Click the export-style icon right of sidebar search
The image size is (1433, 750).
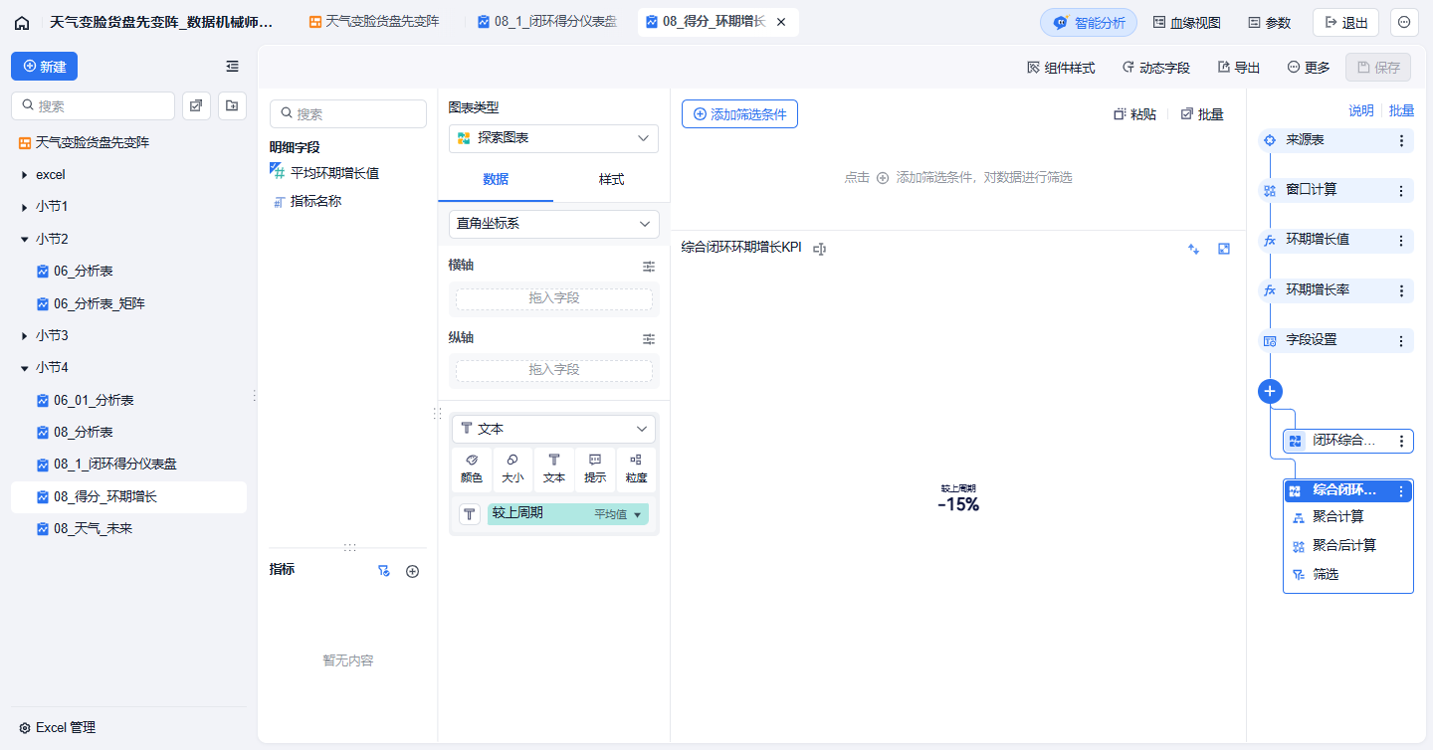196,105
